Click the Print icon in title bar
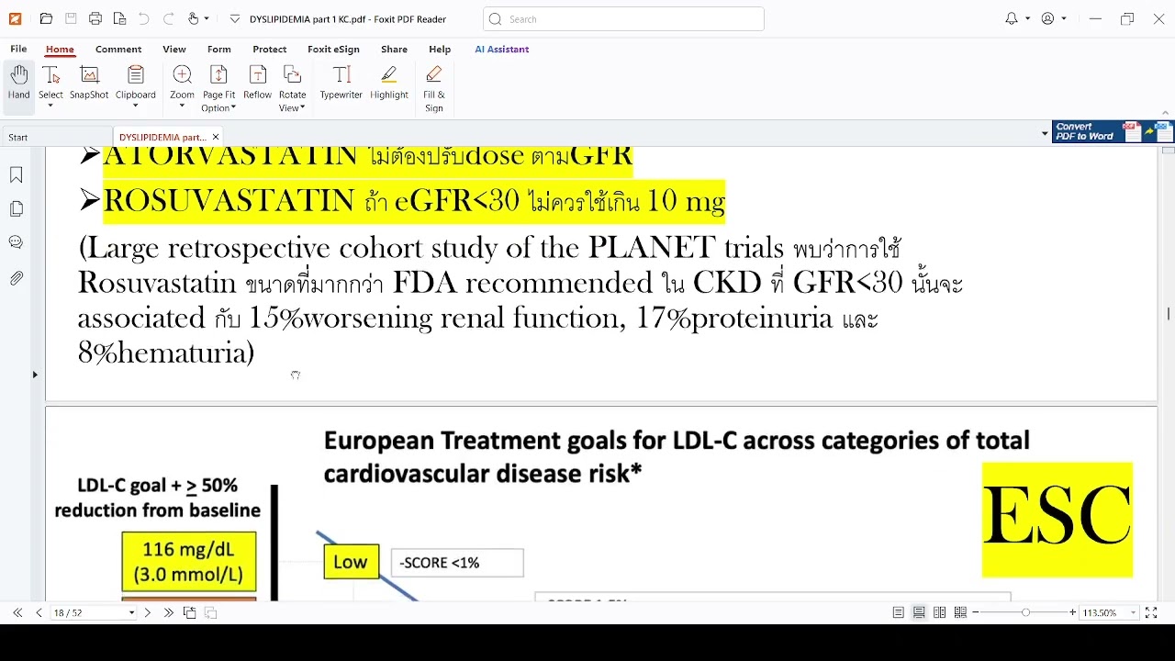Viewport: 1175px width, 661px height. [x=95, y=18]
